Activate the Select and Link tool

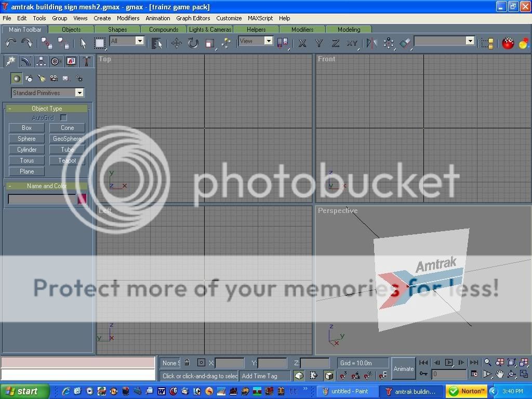[x=46, y=43]
